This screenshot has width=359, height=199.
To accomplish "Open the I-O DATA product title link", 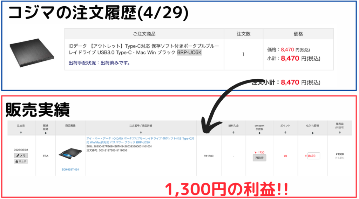I will (140, 140).
